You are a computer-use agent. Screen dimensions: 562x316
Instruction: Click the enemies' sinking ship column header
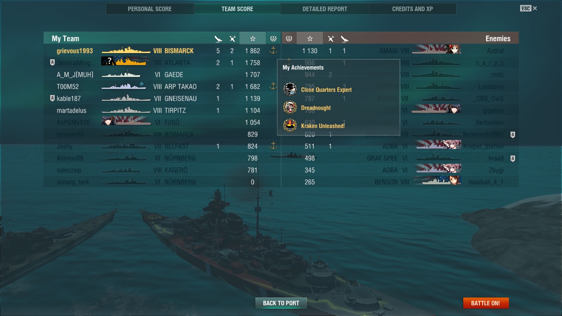(x=345, y=39)
